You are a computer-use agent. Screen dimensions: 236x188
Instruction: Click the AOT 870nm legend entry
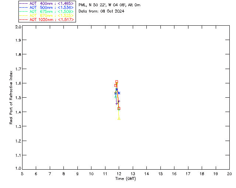(46, 15)
